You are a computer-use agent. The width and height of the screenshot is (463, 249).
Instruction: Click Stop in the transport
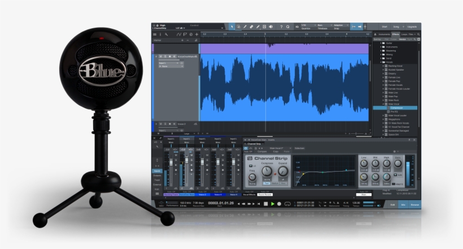[x=265, y=204]
